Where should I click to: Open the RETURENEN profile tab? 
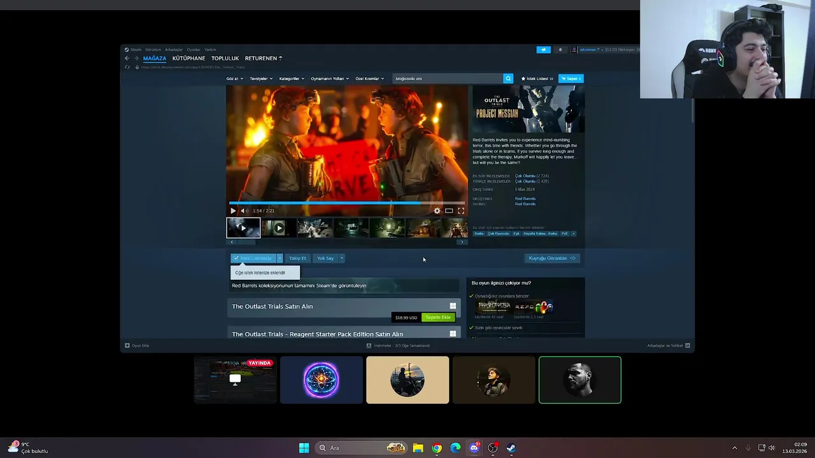[x=263, y=58]
